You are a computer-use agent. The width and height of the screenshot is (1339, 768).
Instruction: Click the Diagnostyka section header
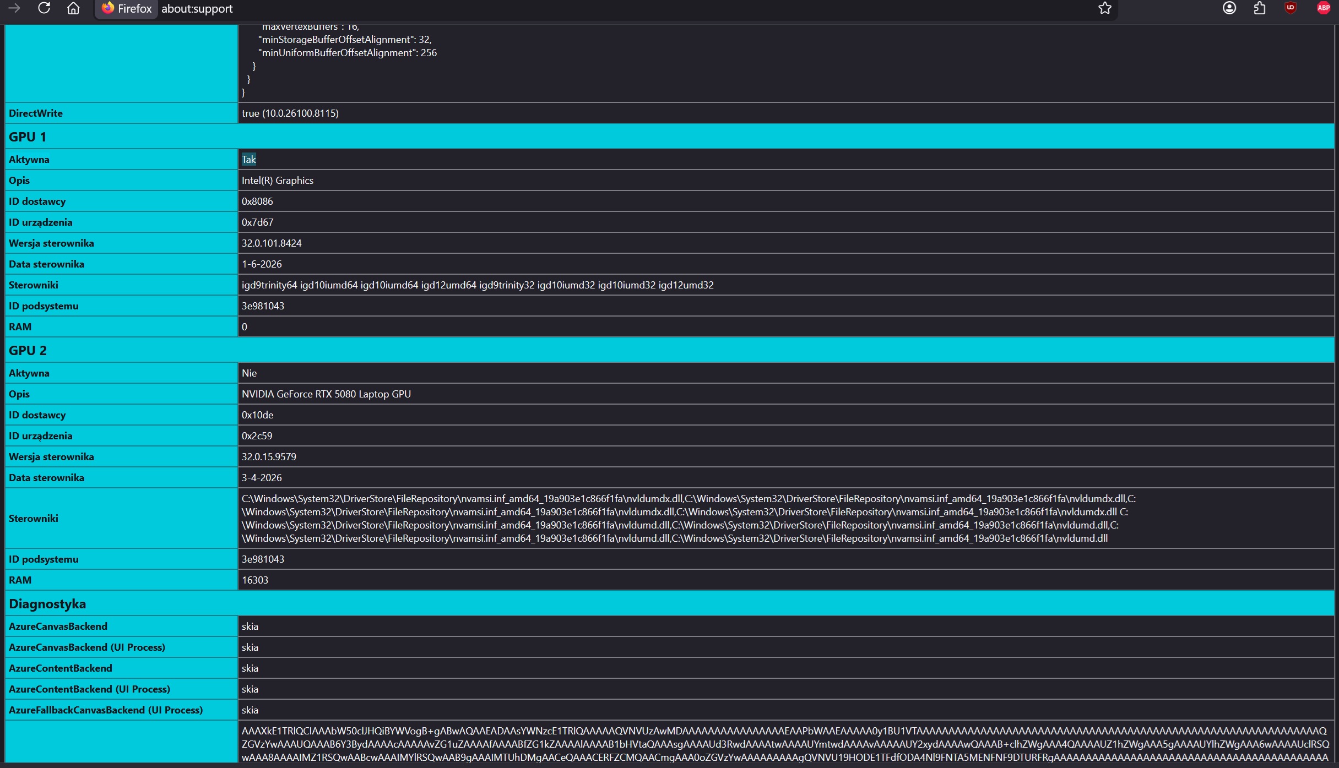click(47, 603)
